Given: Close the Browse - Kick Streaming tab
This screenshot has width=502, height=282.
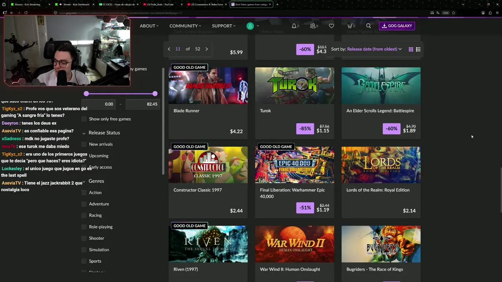Looking at the screenshot, I should [x=49, y=4].
